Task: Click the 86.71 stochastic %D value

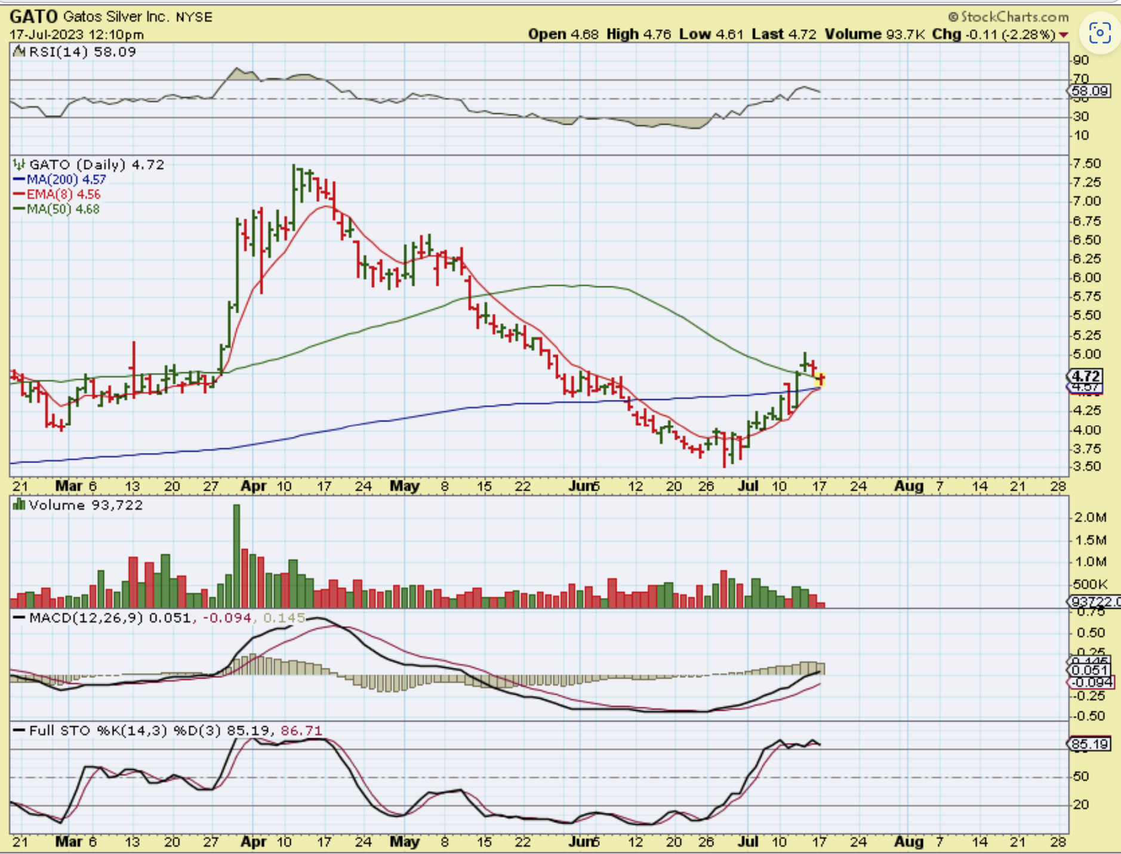Action: (301, 730)
